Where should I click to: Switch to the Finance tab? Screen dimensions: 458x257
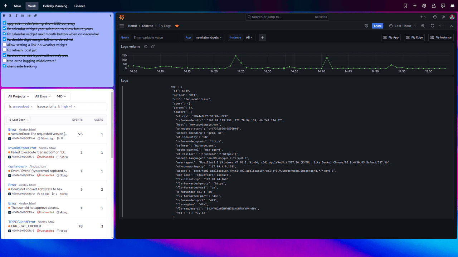tap(79, 6)
